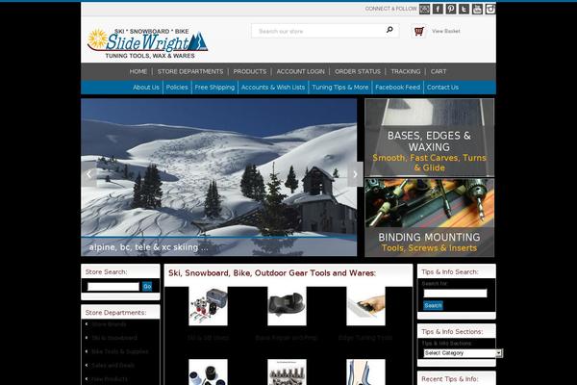
Task: Open the Instagram social icon
Action: (x=490, y=9)
